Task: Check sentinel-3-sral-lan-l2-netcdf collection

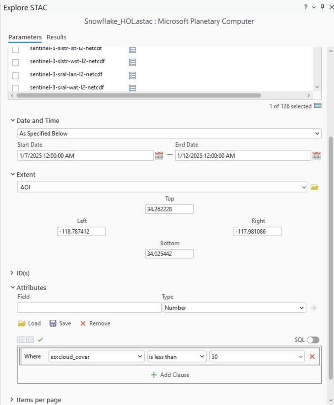Action: [15, 75]
